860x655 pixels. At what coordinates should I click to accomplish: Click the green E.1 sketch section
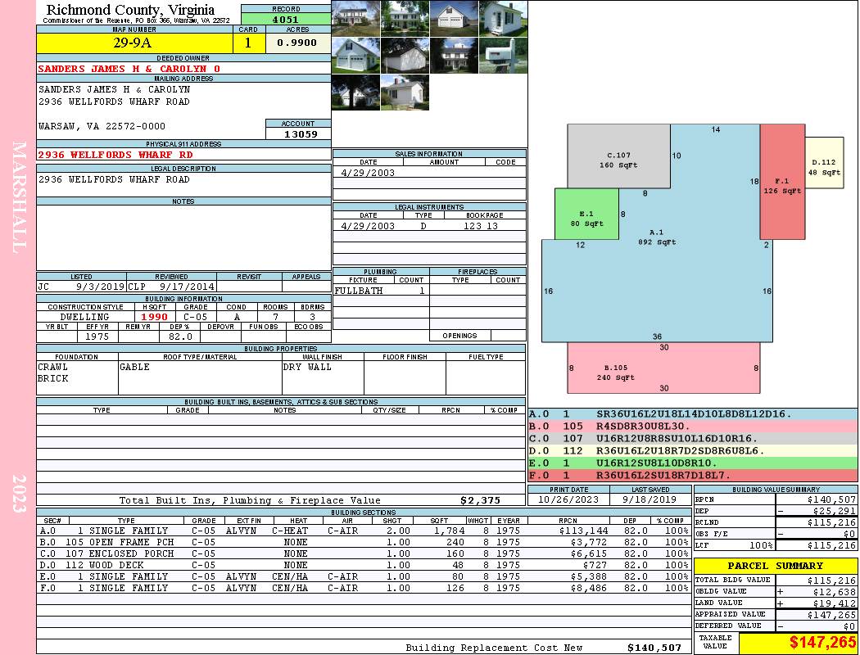click(x=586, y=215)
